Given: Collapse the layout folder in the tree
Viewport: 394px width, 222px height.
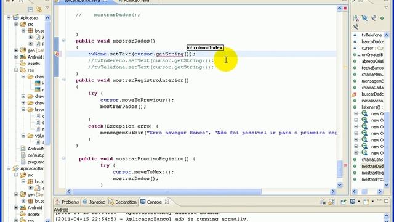Looking at the screenshot, I should coord(23,109).
